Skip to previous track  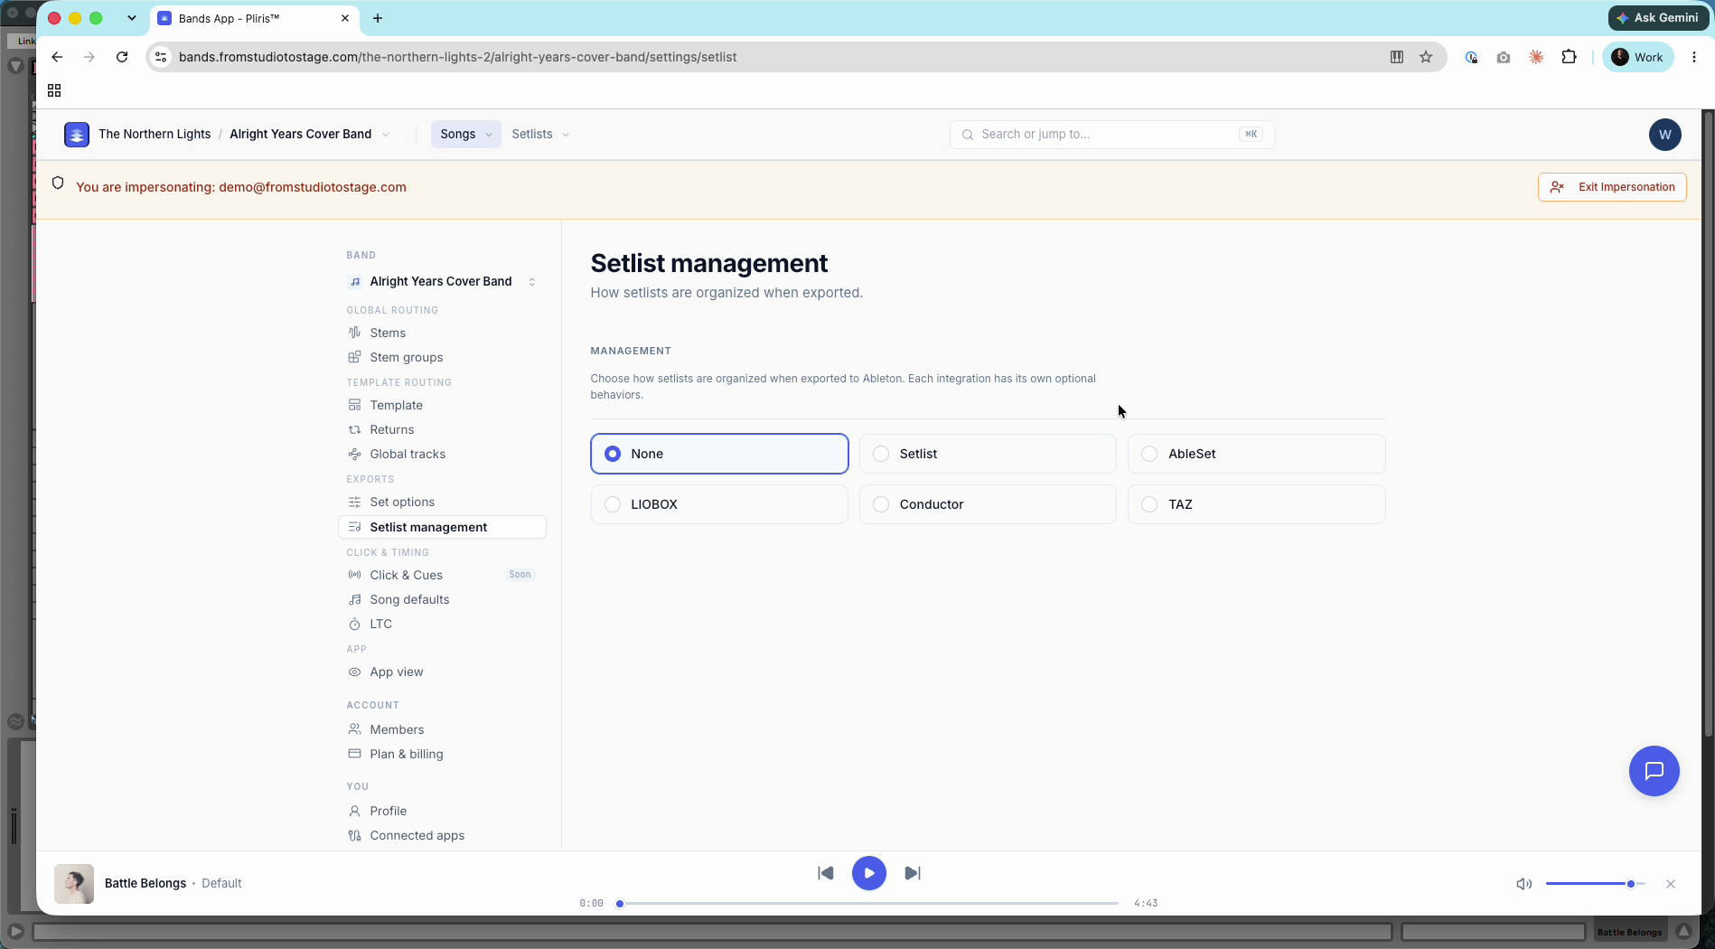click(825, 873)
